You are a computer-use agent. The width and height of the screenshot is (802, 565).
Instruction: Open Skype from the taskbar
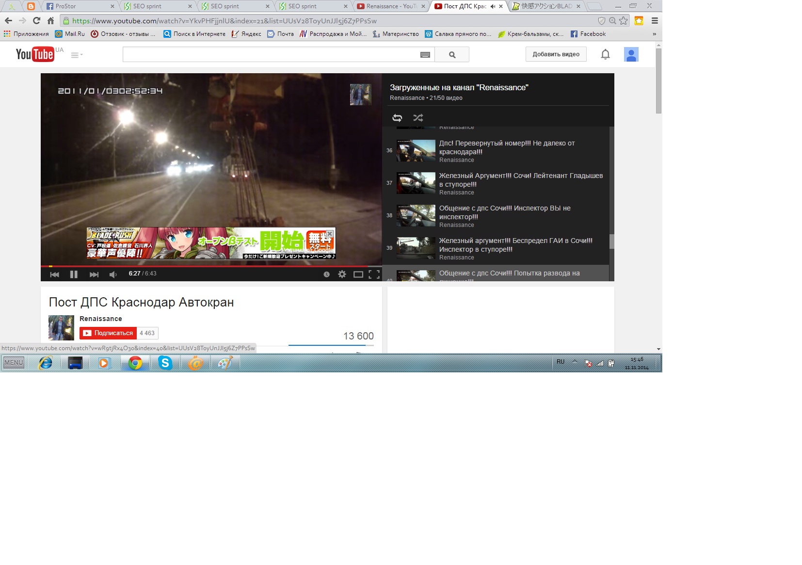pyautogui.click(x=165, y=363)
